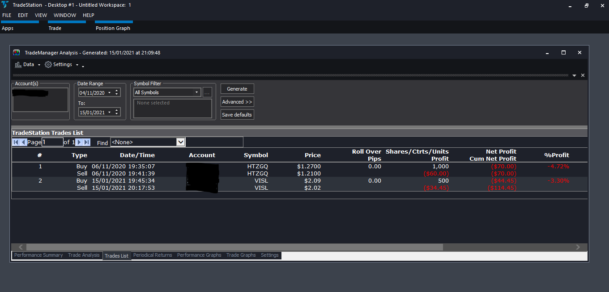Viewport: 609px width, 292px height.
Task: Open the symbol browse ellipsis button
Action: coord(207,92)
